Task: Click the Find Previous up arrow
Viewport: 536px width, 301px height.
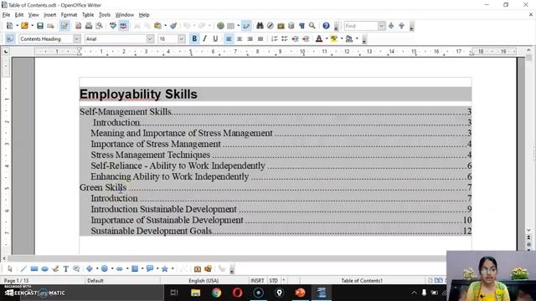Action: click(x=402, y=26)
